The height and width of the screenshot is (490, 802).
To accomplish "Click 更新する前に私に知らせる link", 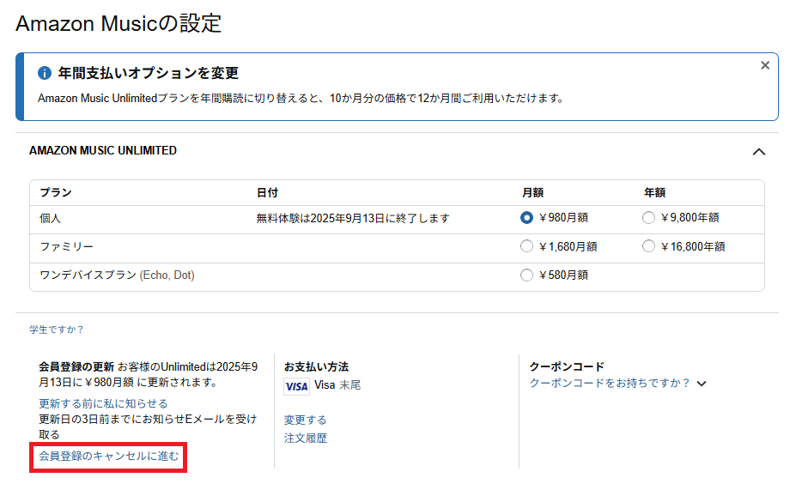I will click(103, 403).
